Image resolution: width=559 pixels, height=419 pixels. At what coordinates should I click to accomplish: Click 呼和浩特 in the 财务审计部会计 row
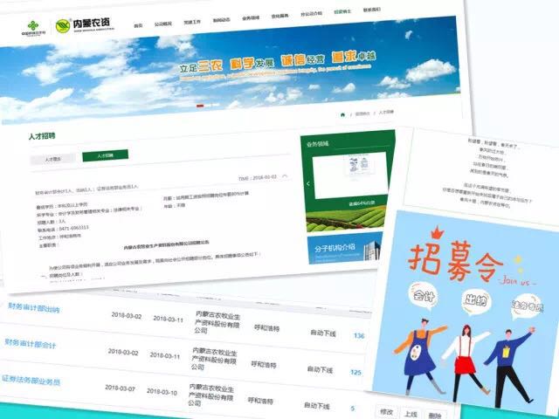tap(264, 365)
